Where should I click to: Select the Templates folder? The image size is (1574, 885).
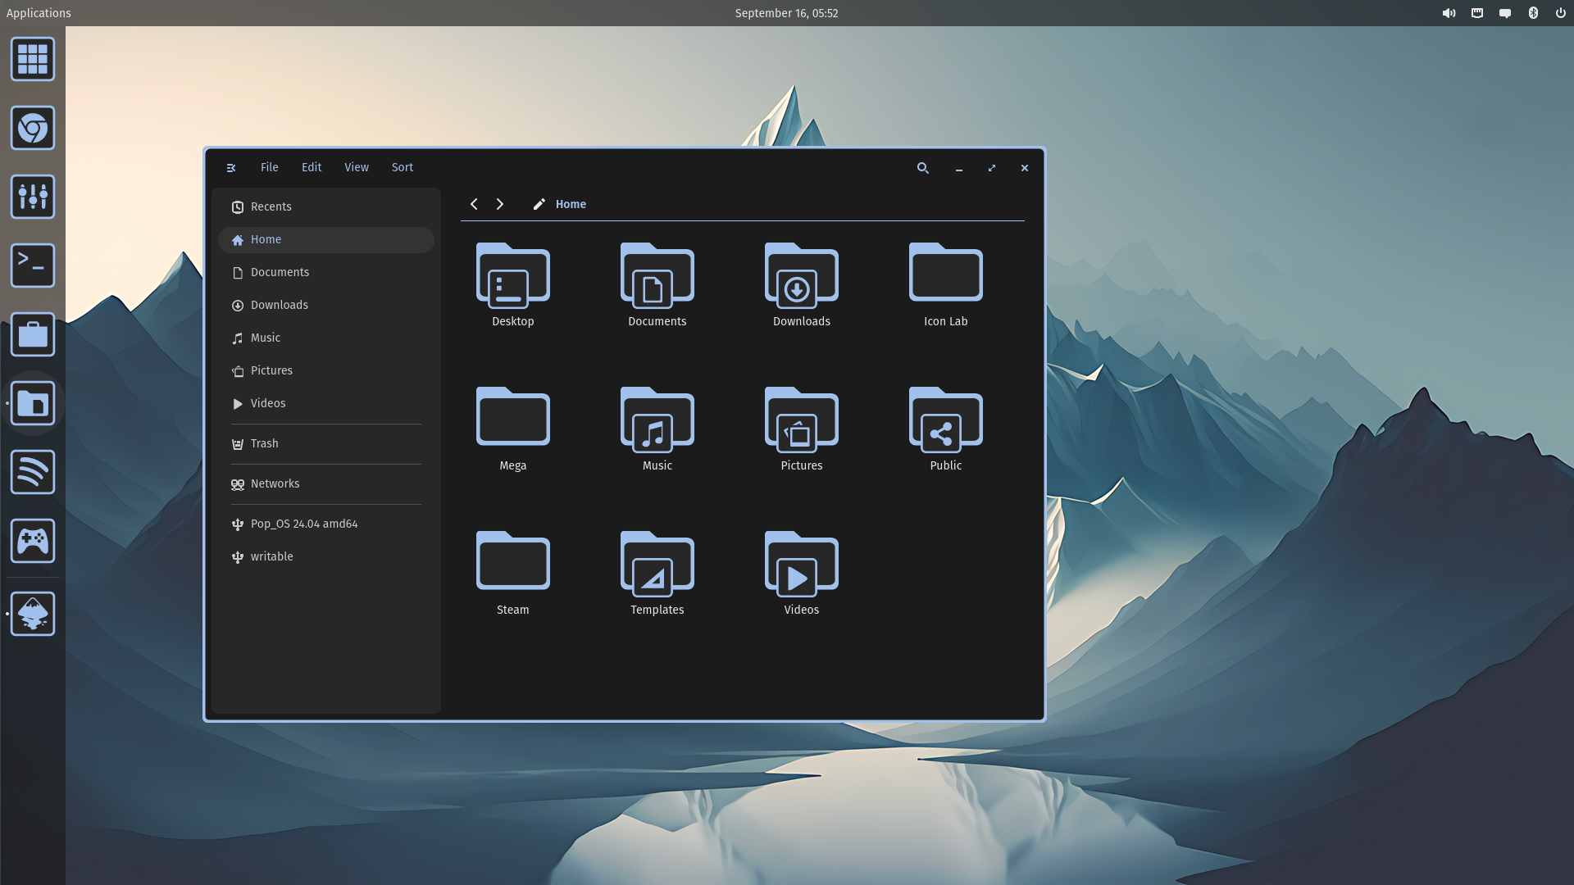657,563
